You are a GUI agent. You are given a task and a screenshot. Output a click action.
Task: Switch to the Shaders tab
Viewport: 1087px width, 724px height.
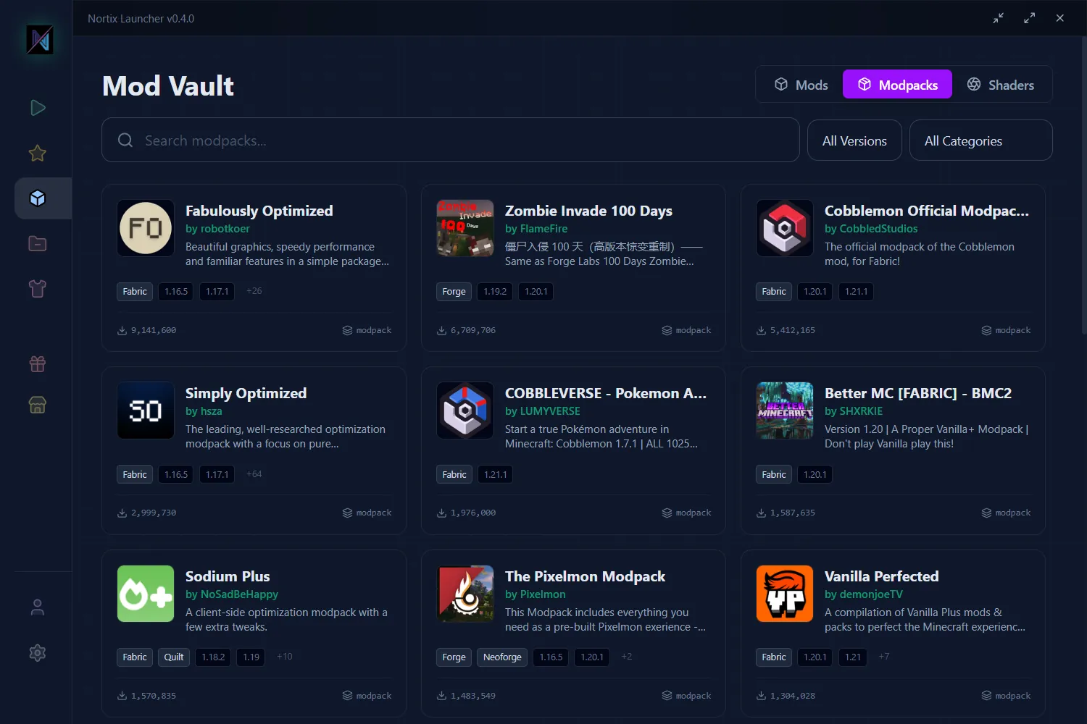click(1001, 85)
